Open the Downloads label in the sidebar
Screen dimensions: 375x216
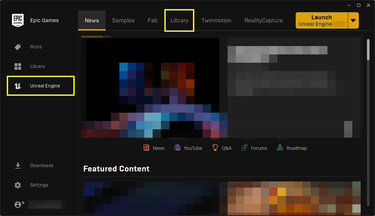[42, 166]
